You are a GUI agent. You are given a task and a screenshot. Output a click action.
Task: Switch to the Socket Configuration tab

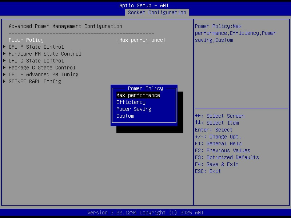tap(157, 12)
